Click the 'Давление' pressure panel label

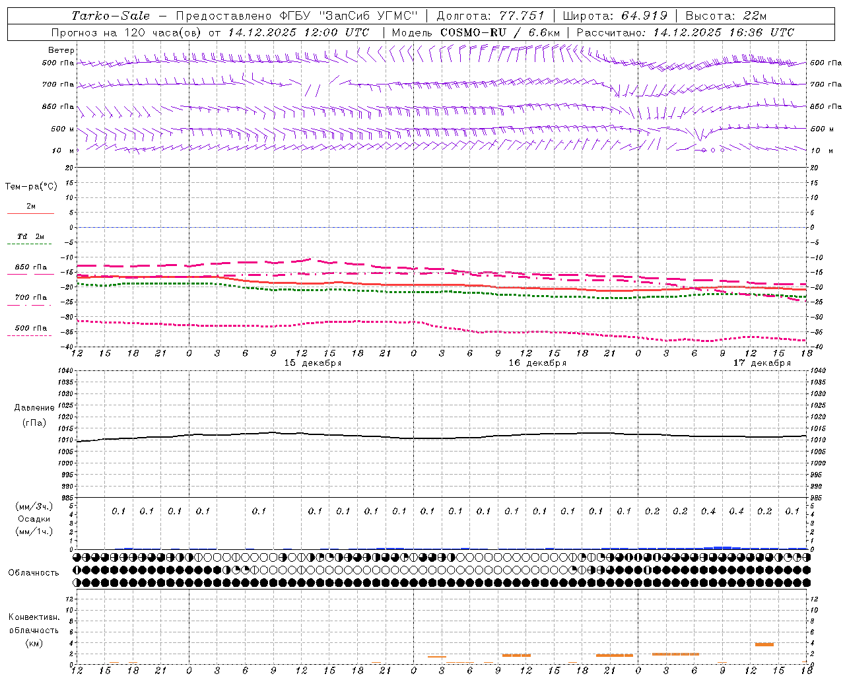tap(34, 408)
